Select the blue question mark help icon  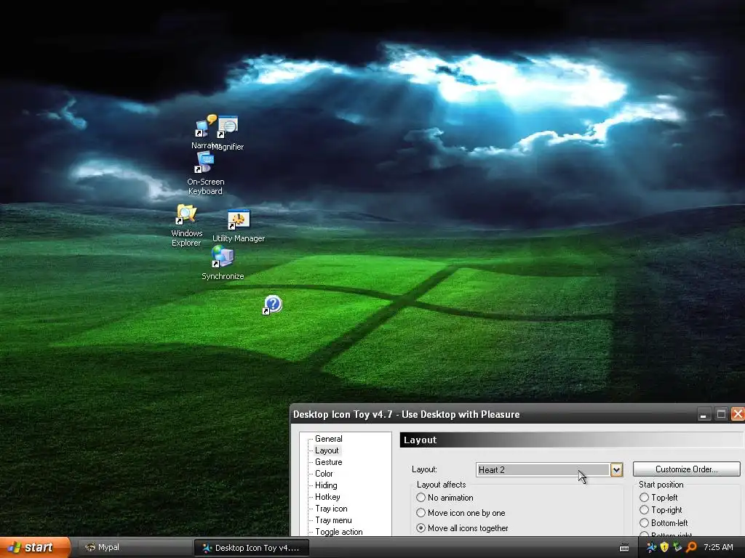(x=272, y=304)
